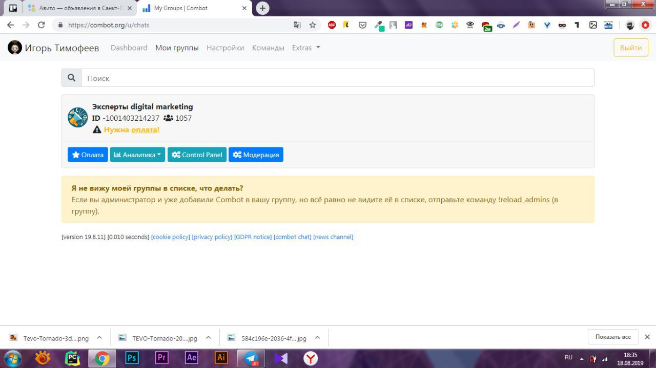
Task: Click the paw print extension icon
Action: 455,25
